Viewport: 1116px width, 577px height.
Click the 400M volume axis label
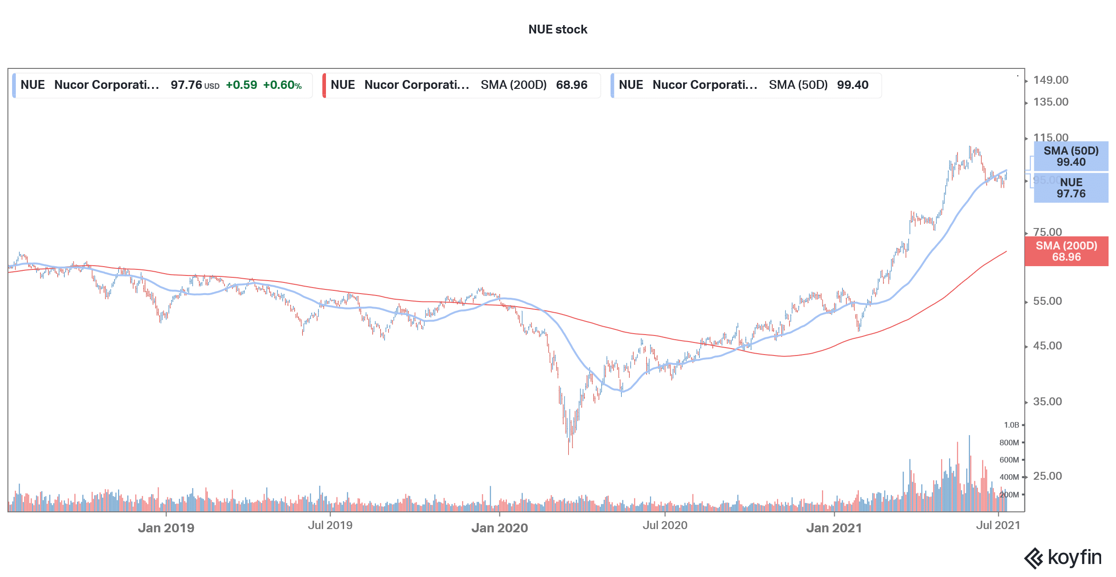point(1009,477)
